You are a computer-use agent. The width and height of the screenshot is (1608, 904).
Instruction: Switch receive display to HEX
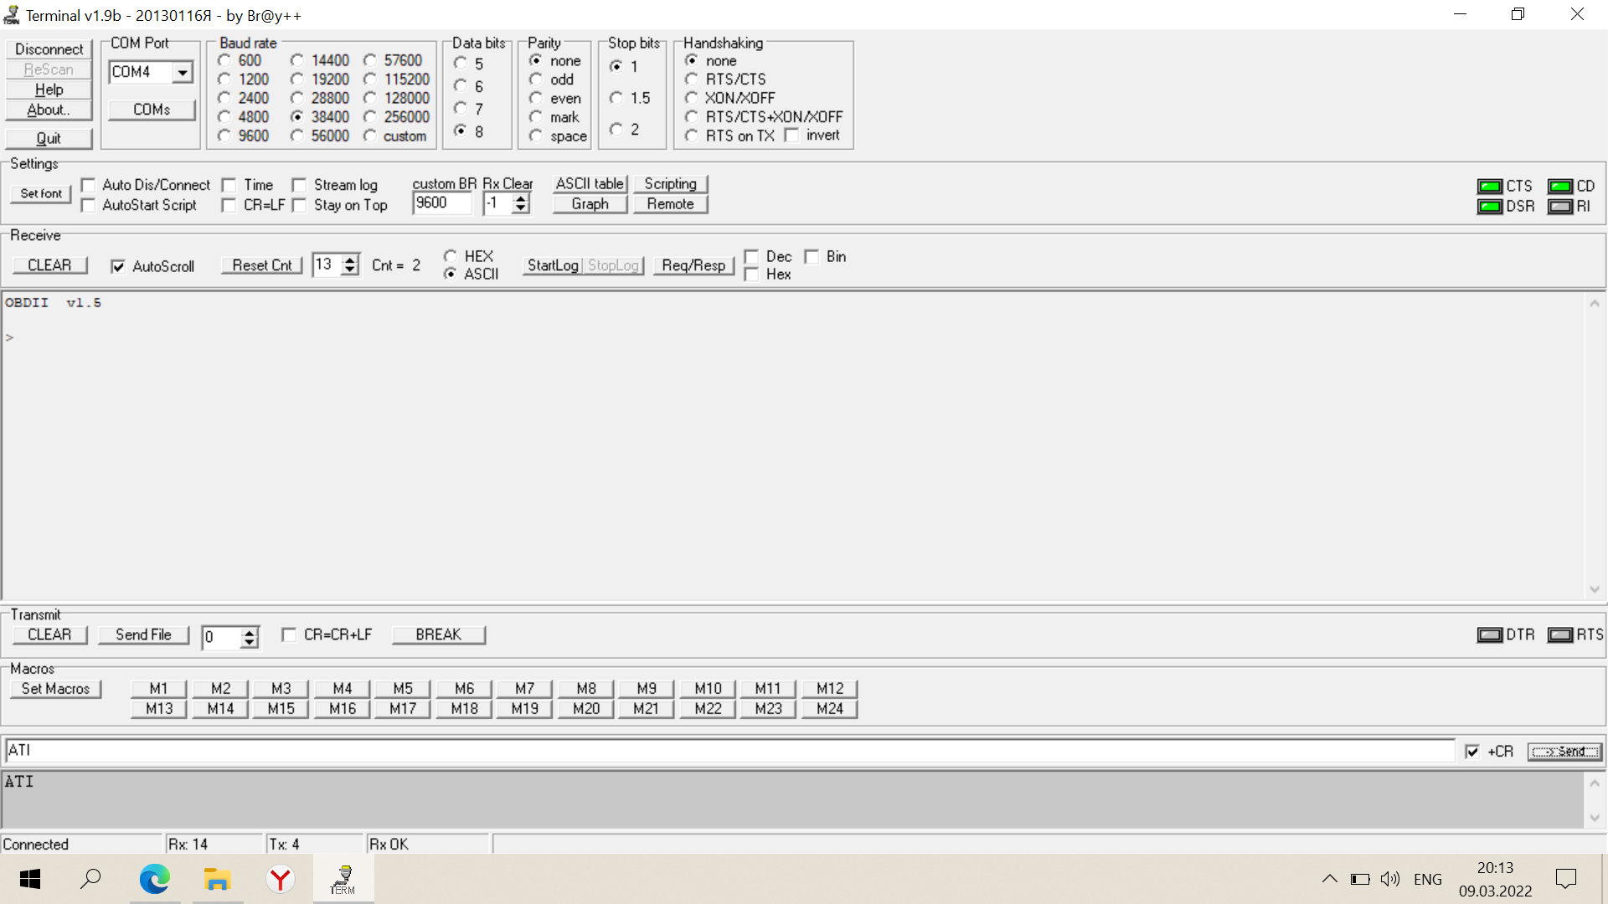tap(451, 256)
